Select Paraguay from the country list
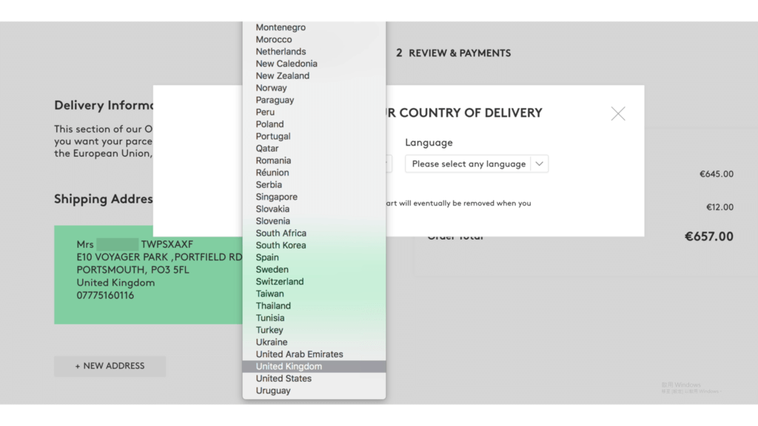Screen dimensions: 758x426 [314, 100]
